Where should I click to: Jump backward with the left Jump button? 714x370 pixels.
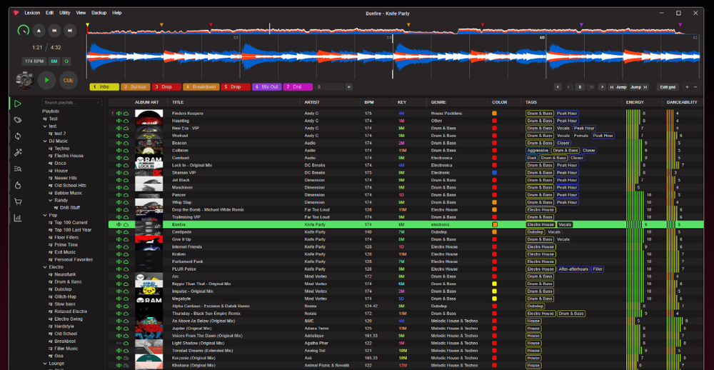click(x=618, y=87)
